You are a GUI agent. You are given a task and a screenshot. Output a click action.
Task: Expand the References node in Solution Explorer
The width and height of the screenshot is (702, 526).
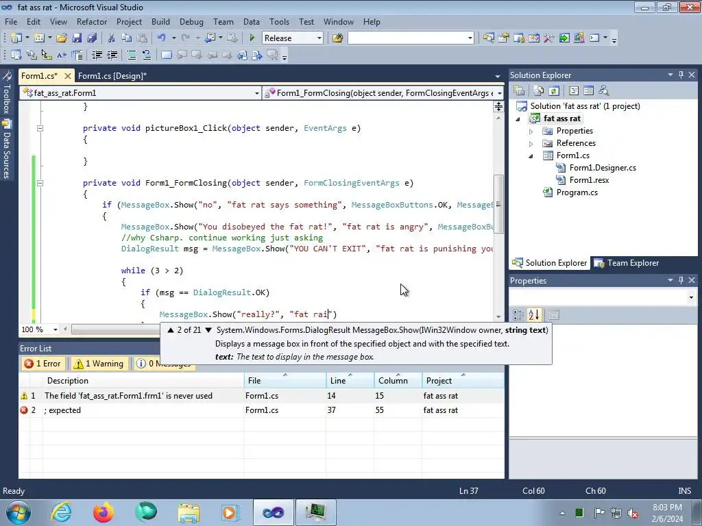[x=531, y=144]
